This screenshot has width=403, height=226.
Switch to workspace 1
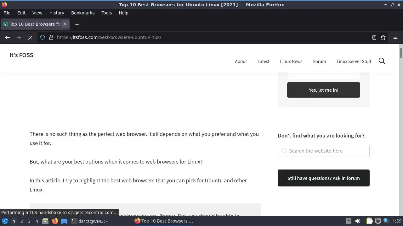click(14, 221)
